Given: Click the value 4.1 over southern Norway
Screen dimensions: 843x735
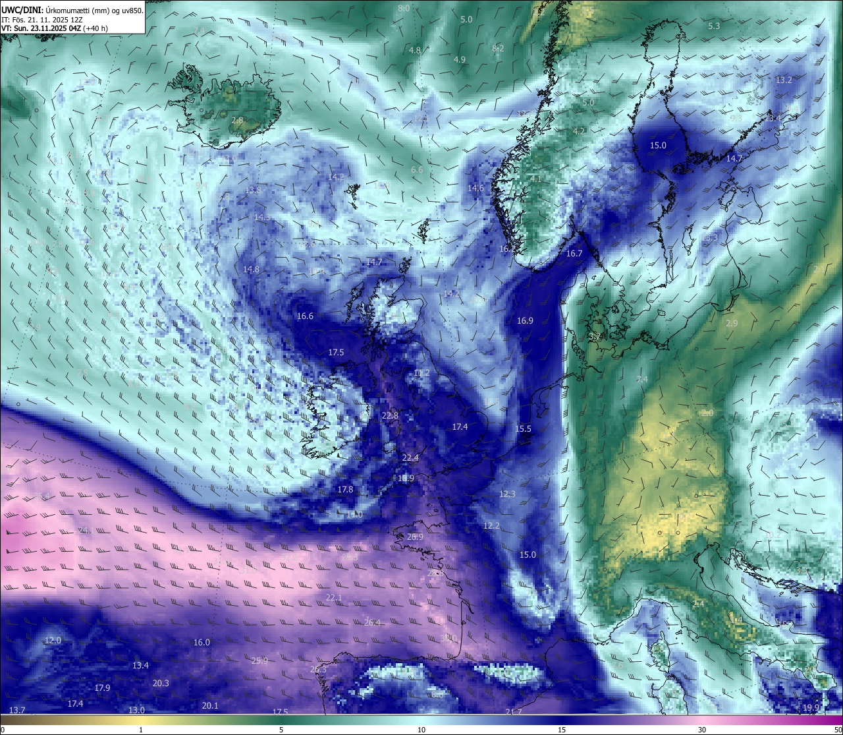Looking at the screenshot, I should pos(536,179).
